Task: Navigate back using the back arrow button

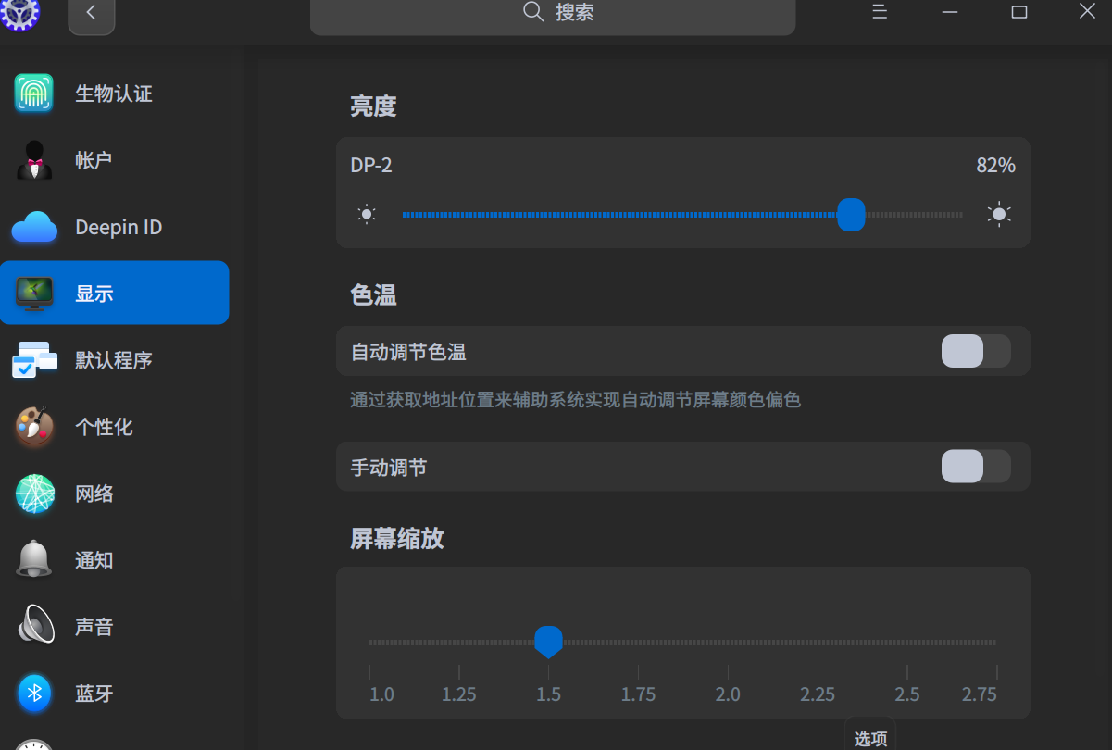Action: [91, 13]
